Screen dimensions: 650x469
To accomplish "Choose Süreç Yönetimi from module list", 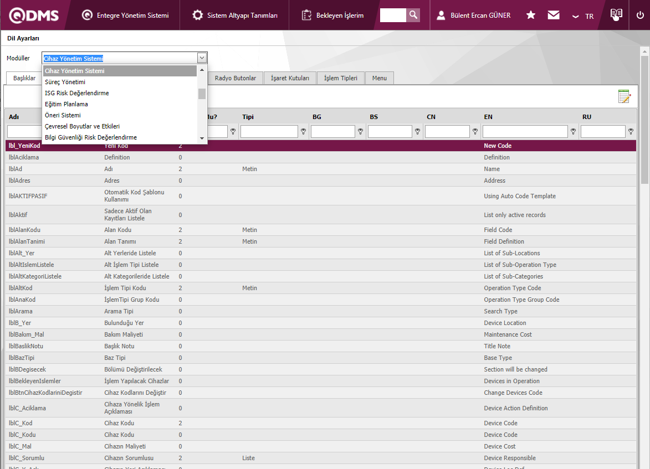I will pyautogui.click(x=65, y=82).
